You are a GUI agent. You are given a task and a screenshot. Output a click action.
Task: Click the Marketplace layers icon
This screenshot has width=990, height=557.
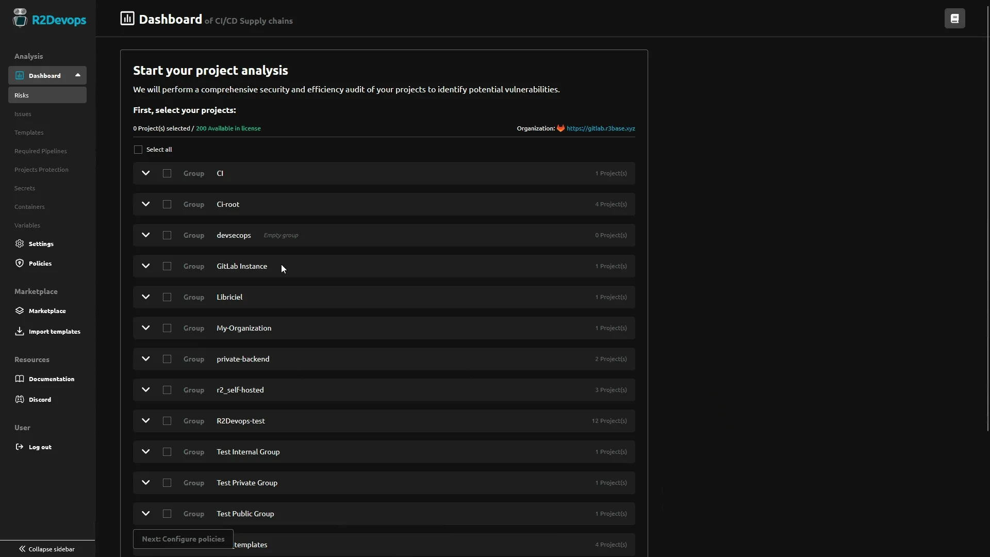click(x=20, y=310)
